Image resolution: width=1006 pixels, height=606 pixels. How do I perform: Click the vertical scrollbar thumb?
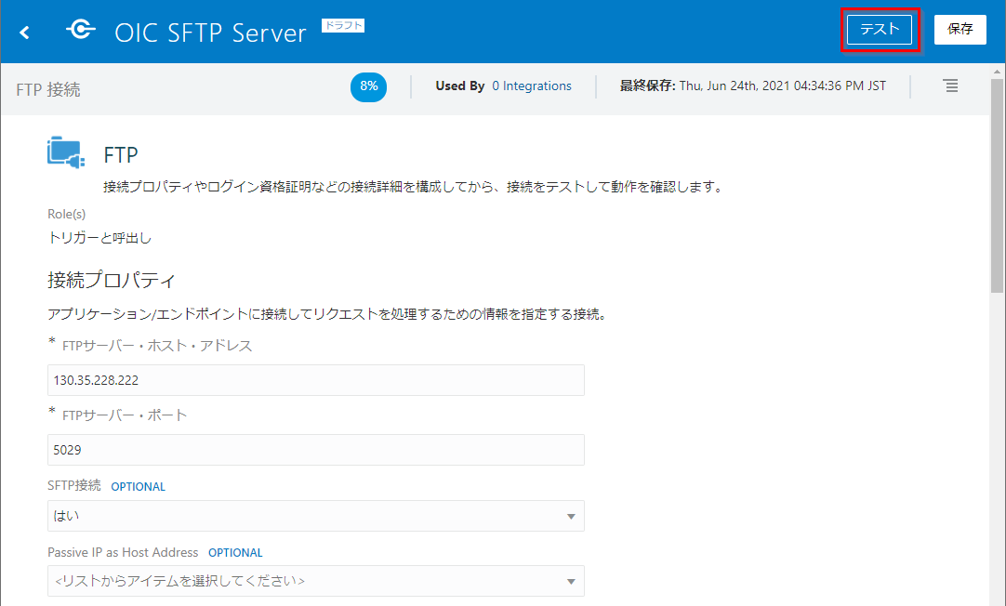tap(998, 186)
